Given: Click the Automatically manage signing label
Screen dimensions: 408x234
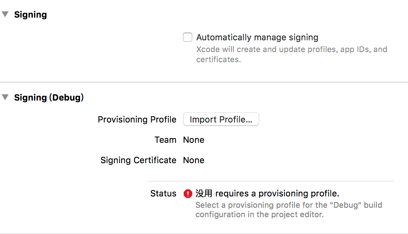Looking at the screenshot, I should (257, 37).
